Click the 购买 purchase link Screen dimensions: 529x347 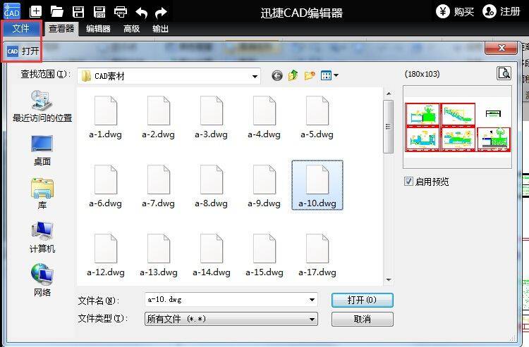(x=464, y=12)
